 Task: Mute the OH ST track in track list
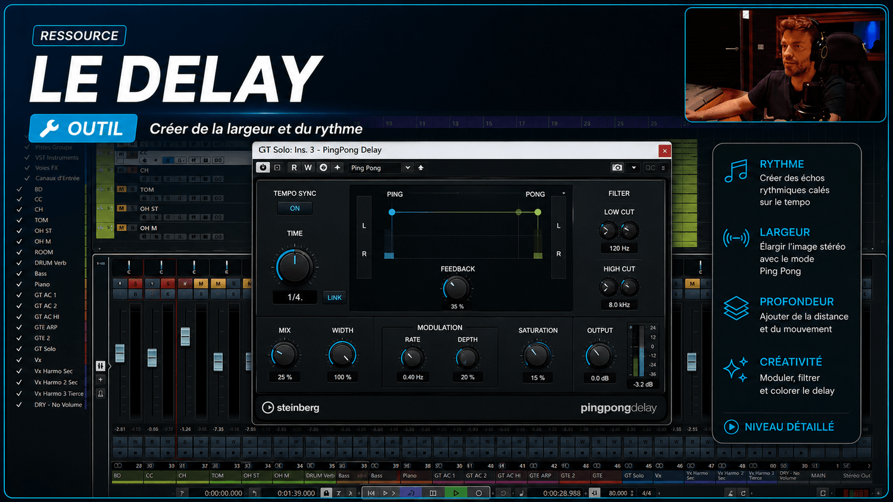point(121,208)
